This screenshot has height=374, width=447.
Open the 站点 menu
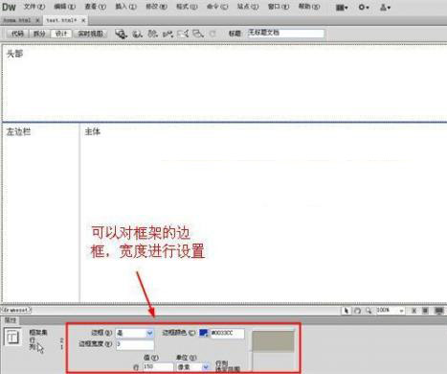(x=248, y=7)
